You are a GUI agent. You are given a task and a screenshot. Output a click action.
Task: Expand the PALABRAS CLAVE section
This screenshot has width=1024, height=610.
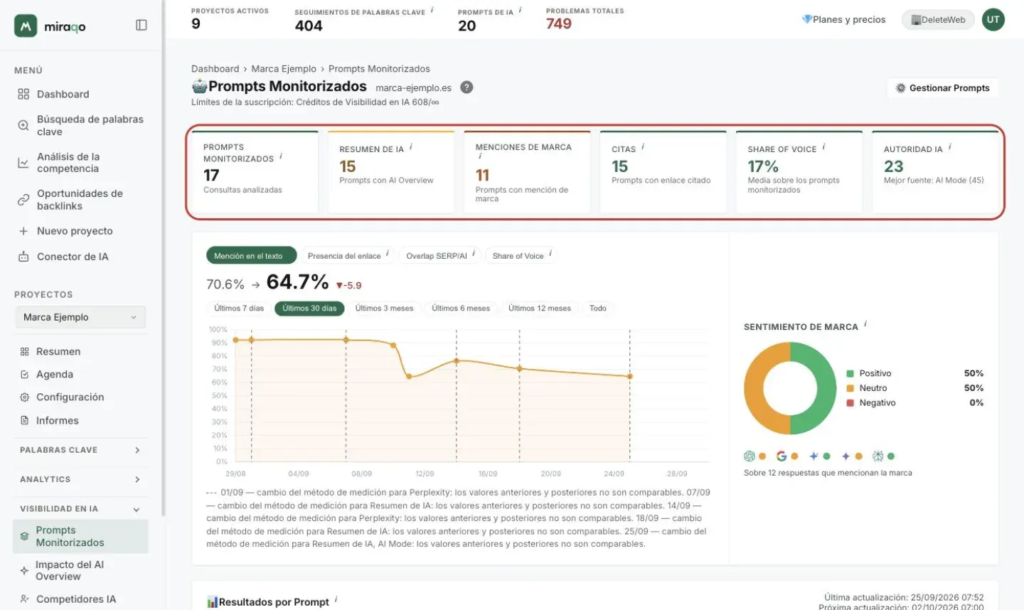[80, 450]
